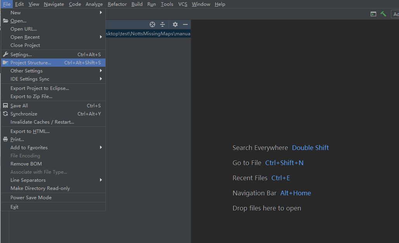Open the Project panel settings gear

coord(175,24)
